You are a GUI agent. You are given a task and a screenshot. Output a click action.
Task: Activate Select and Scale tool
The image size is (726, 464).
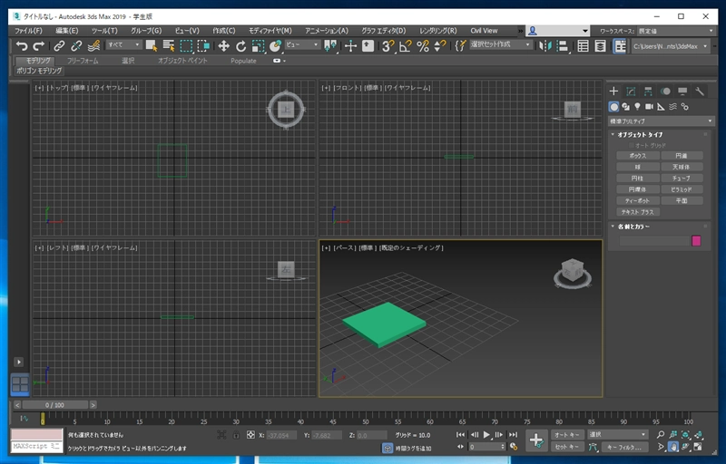tap(258, 45)
